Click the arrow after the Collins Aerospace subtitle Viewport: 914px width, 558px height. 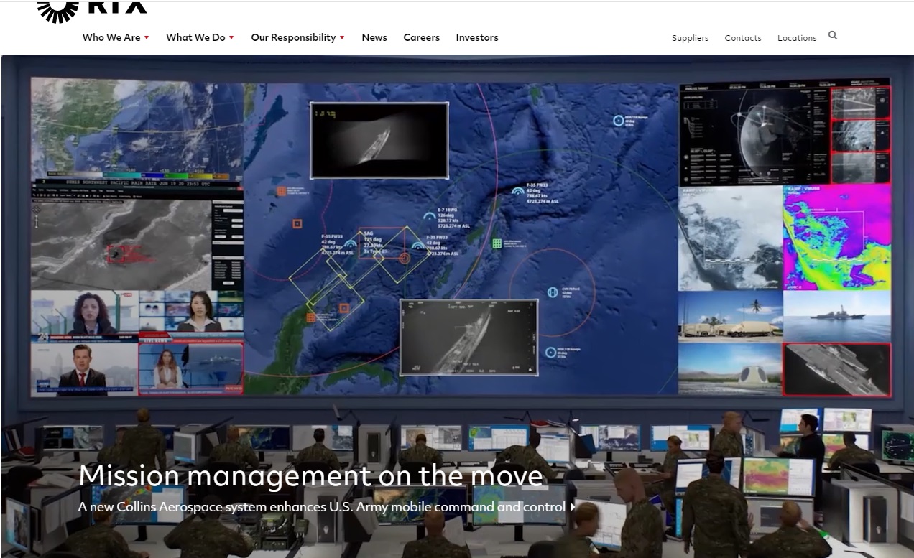(573, 507)
